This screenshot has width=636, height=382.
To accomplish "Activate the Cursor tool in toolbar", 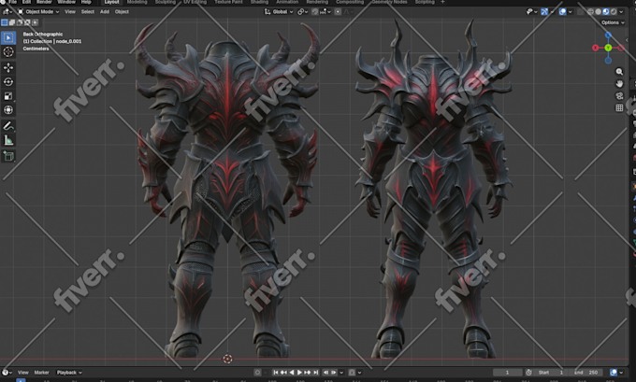I will tap(8, 52).
